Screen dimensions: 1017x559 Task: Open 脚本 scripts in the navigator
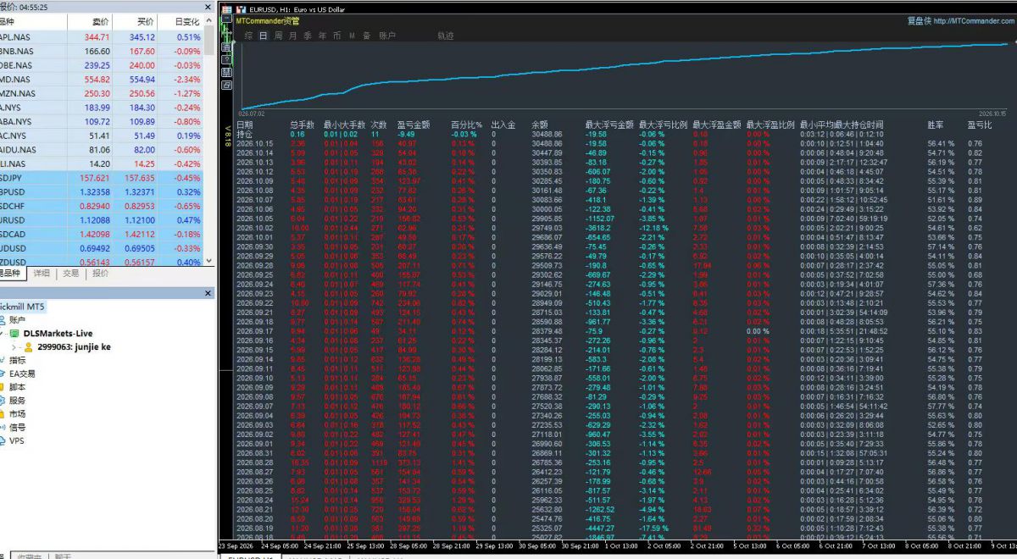pos(17,387)
